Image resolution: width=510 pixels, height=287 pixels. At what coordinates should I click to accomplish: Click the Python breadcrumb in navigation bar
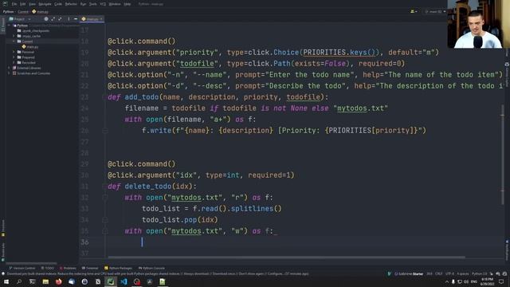pos(8,11)
